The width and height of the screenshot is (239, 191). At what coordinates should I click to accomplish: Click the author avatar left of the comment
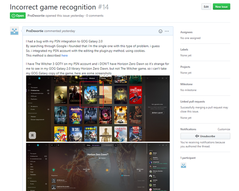(14, 31)
